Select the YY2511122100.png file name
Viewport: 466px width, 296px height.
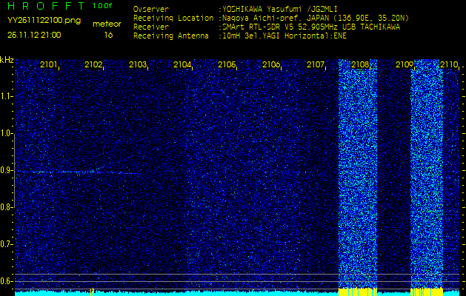click(44, 21)
